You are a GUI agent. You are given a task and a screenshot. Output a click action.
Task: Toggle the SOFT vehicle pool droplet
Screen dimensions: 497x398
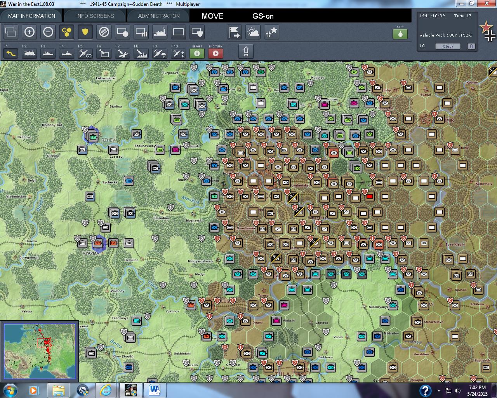pyautogui.click(x=400, y=34)
